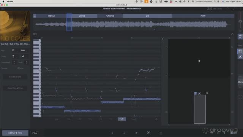This screenshot has width=243, height=137.
Task: Click the pause control in the transport bar
Action: click(124, 133)
